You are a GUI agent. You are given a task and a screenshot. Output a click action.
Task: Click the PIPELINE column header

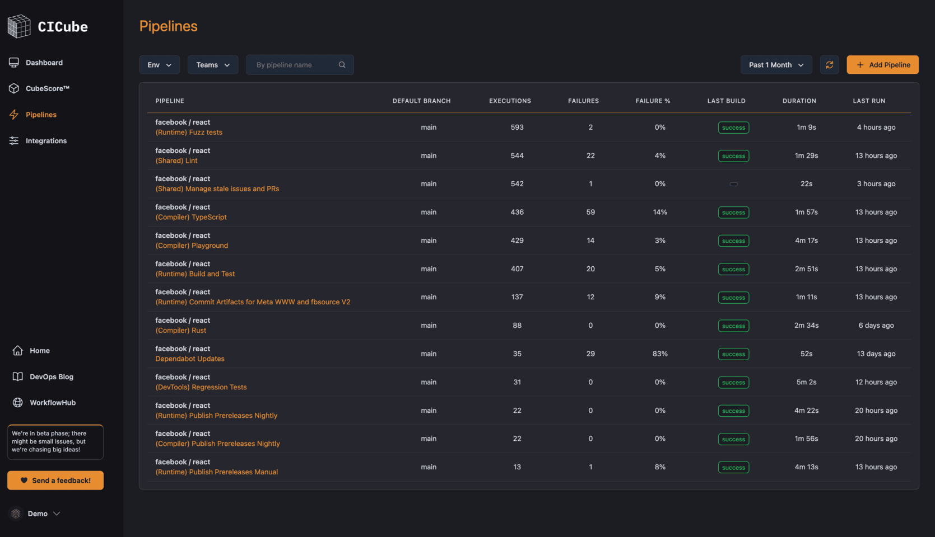click(170, 101)
